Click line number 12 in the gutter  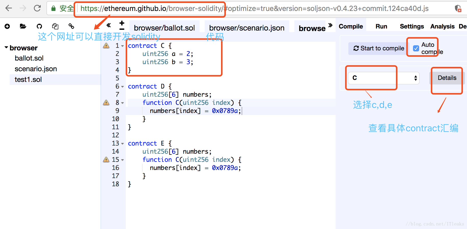tap(115, 135)
